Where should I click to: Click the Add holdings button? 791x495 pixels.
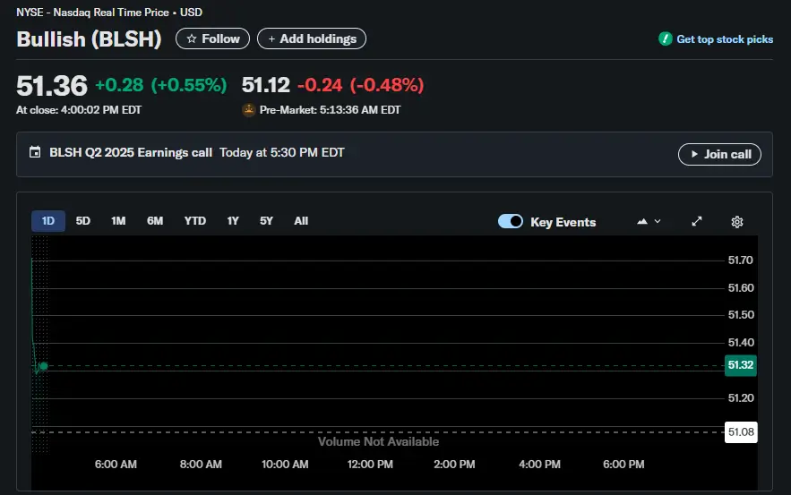312,39
